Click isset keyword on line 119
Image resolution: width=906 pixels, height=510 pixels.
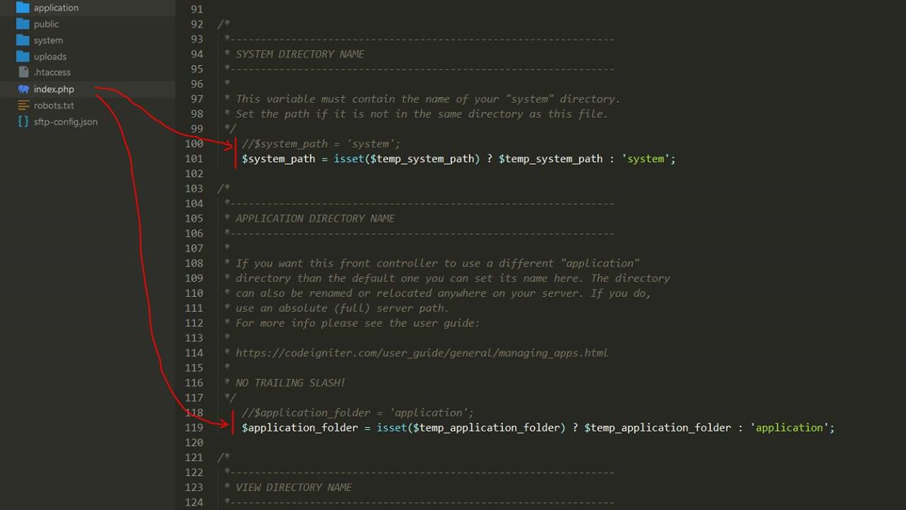[x=392, y=428]
